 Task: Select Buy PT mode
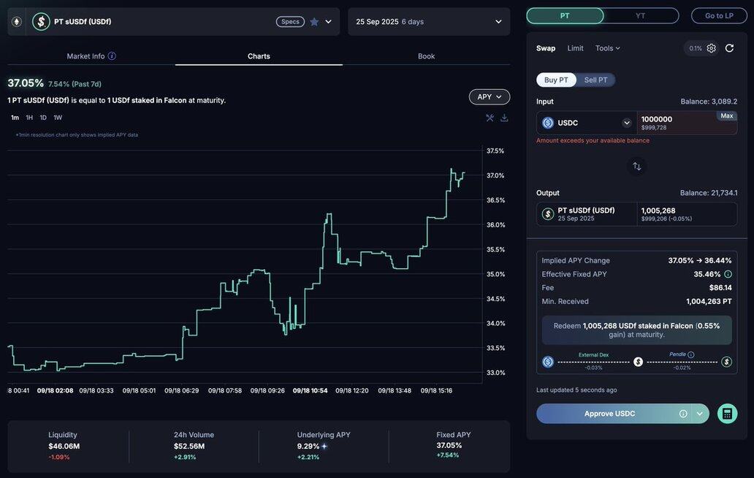[556, 80]
